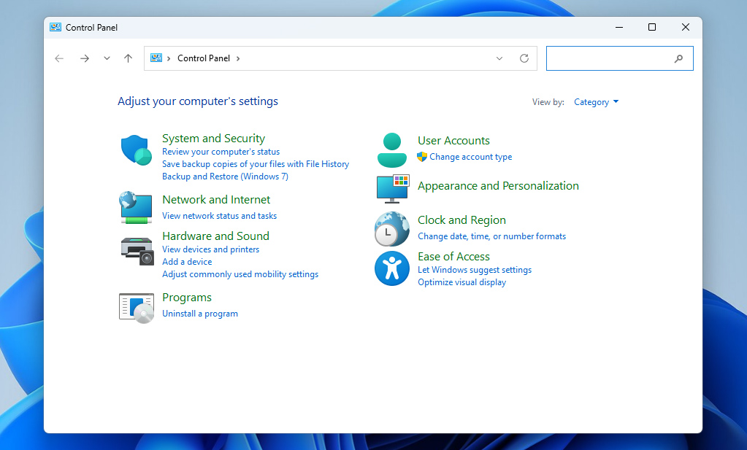The width and height of the screenshot is (747, 450).
Task: Open the View by Category dropdown
Action: [x=596, y=102]
